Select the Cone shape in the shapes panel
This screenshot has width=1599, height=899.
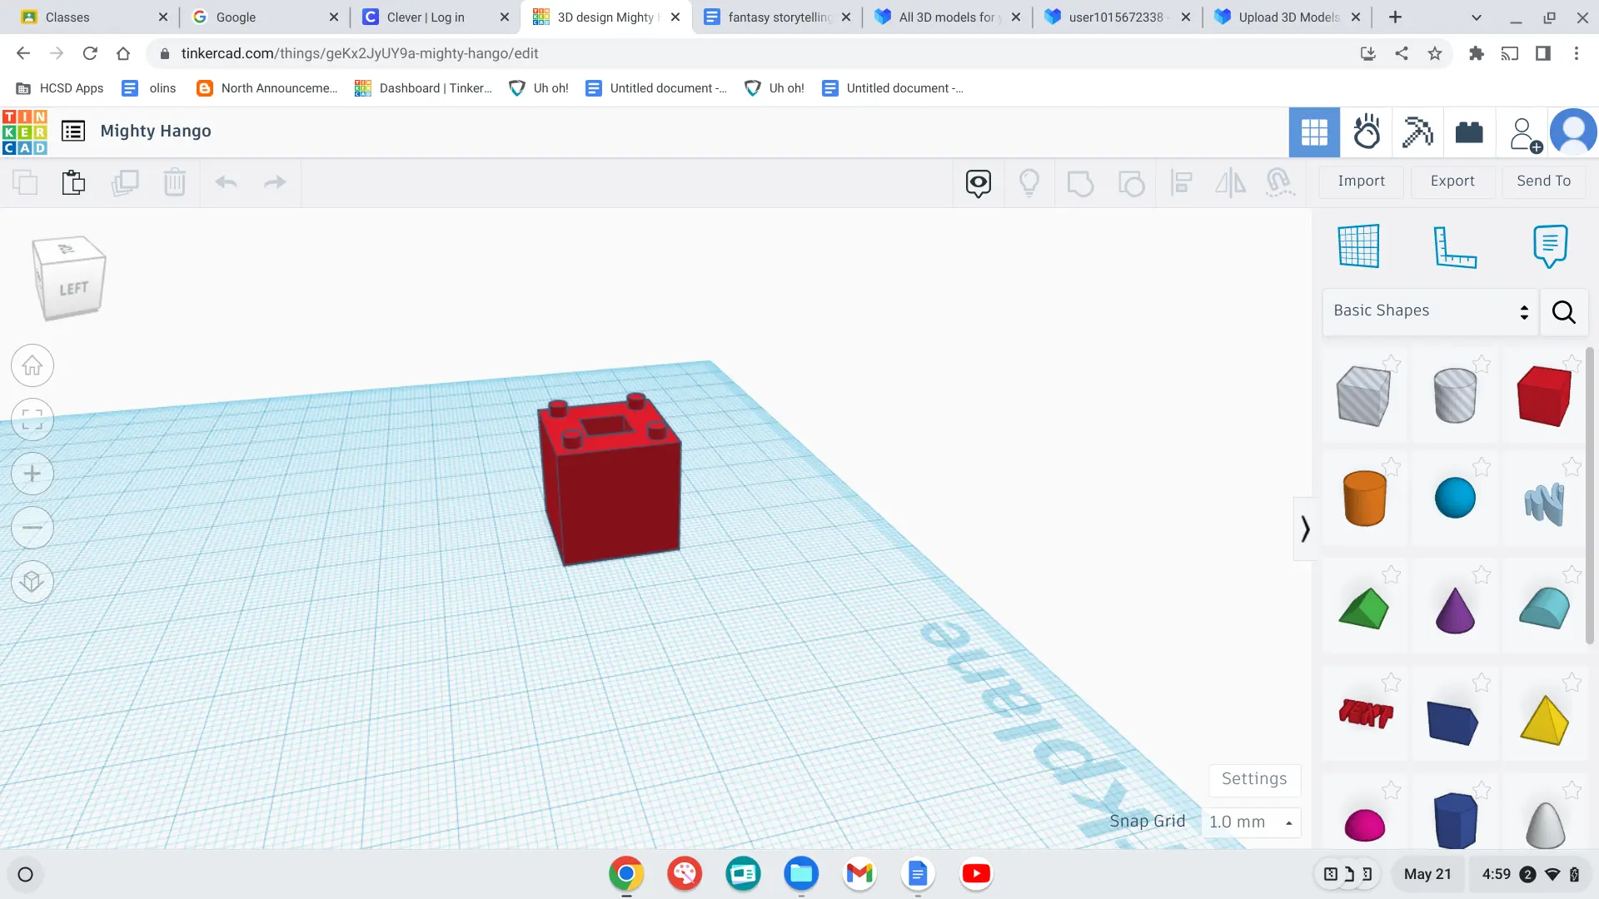1456,607
